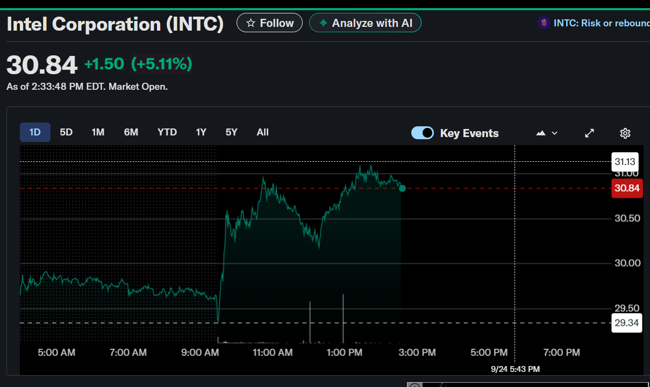Open chart settings gear

[x=625, y=133]
